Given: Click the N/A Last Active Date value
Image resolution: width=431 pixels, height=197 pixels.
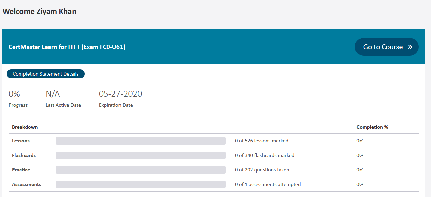Looking at the screenshot, I should point(53,94).
